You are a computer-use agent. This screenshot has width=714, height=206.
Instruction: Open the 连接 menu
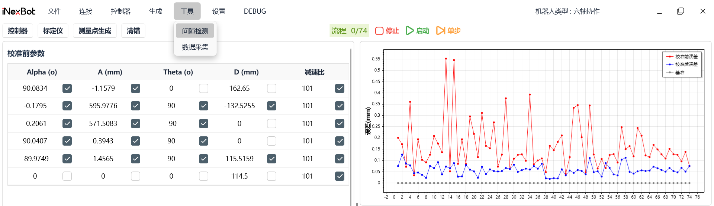[86, 11]
